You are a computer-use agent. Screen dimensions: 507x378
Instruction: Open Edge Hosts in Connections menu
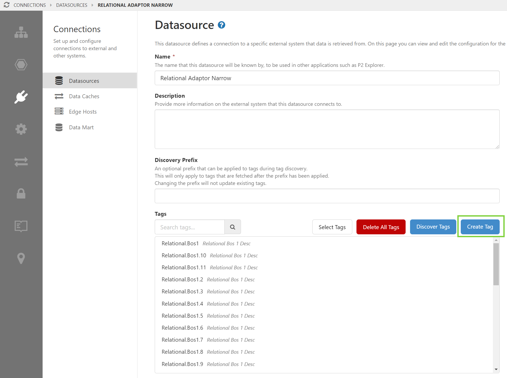83,112
